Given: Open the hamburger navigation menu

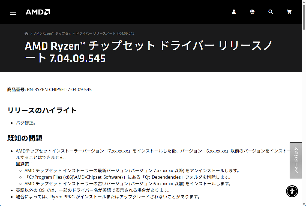Looking at the screenshot, I should [13, 12].
